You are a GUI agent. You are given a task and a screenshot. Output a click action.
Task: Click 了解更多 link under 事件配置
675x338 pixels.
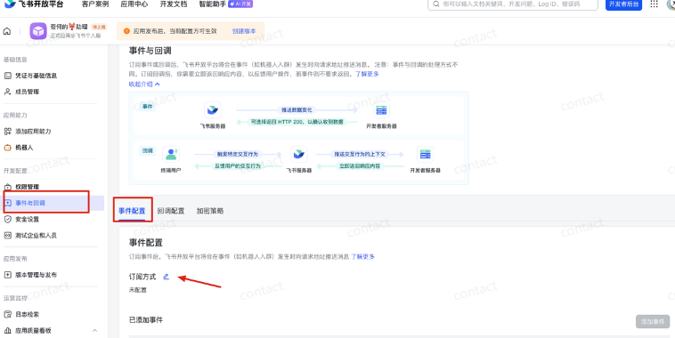(x=362, y=257)
